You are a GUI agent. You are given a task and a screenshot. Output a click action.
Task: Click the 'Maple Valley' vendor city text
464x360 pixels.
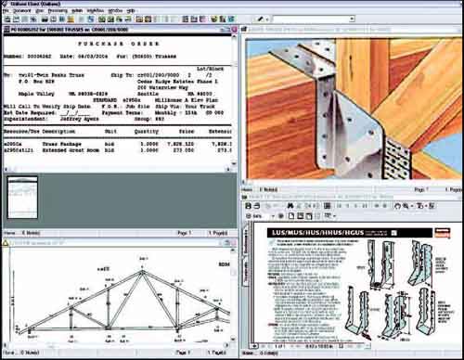(x=36, y=94)
